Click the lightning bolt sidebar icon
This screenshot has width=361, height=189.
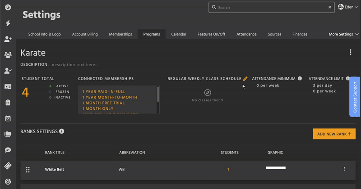(x=8, y=23)
